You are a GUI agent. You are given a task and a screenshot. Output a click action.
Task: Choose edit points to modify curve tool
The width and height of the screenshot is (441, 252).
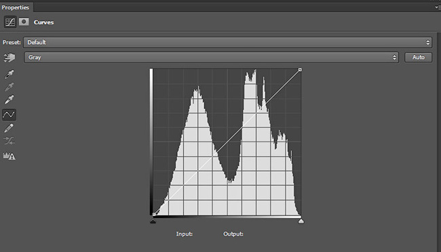tap(9, 114)
